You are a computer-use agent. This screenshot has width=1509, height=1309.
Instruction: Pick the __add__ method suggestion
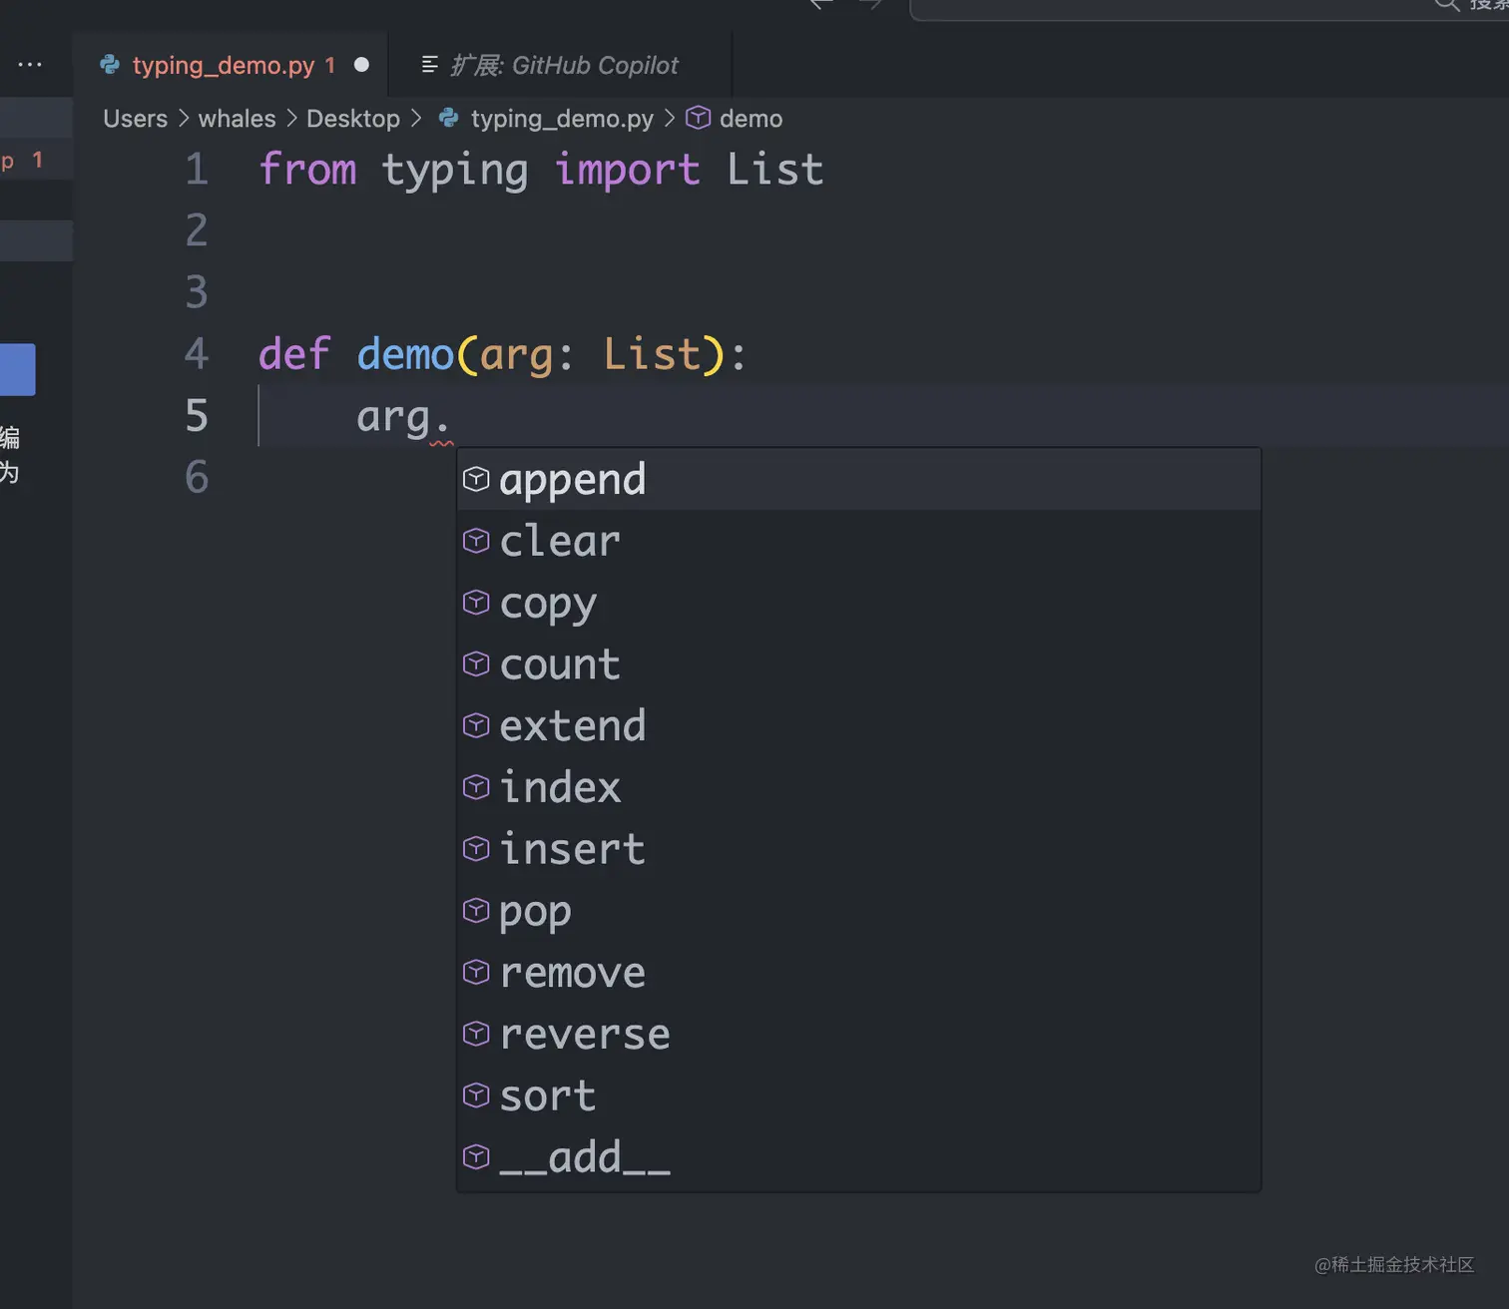click(x=858, y=1157)
